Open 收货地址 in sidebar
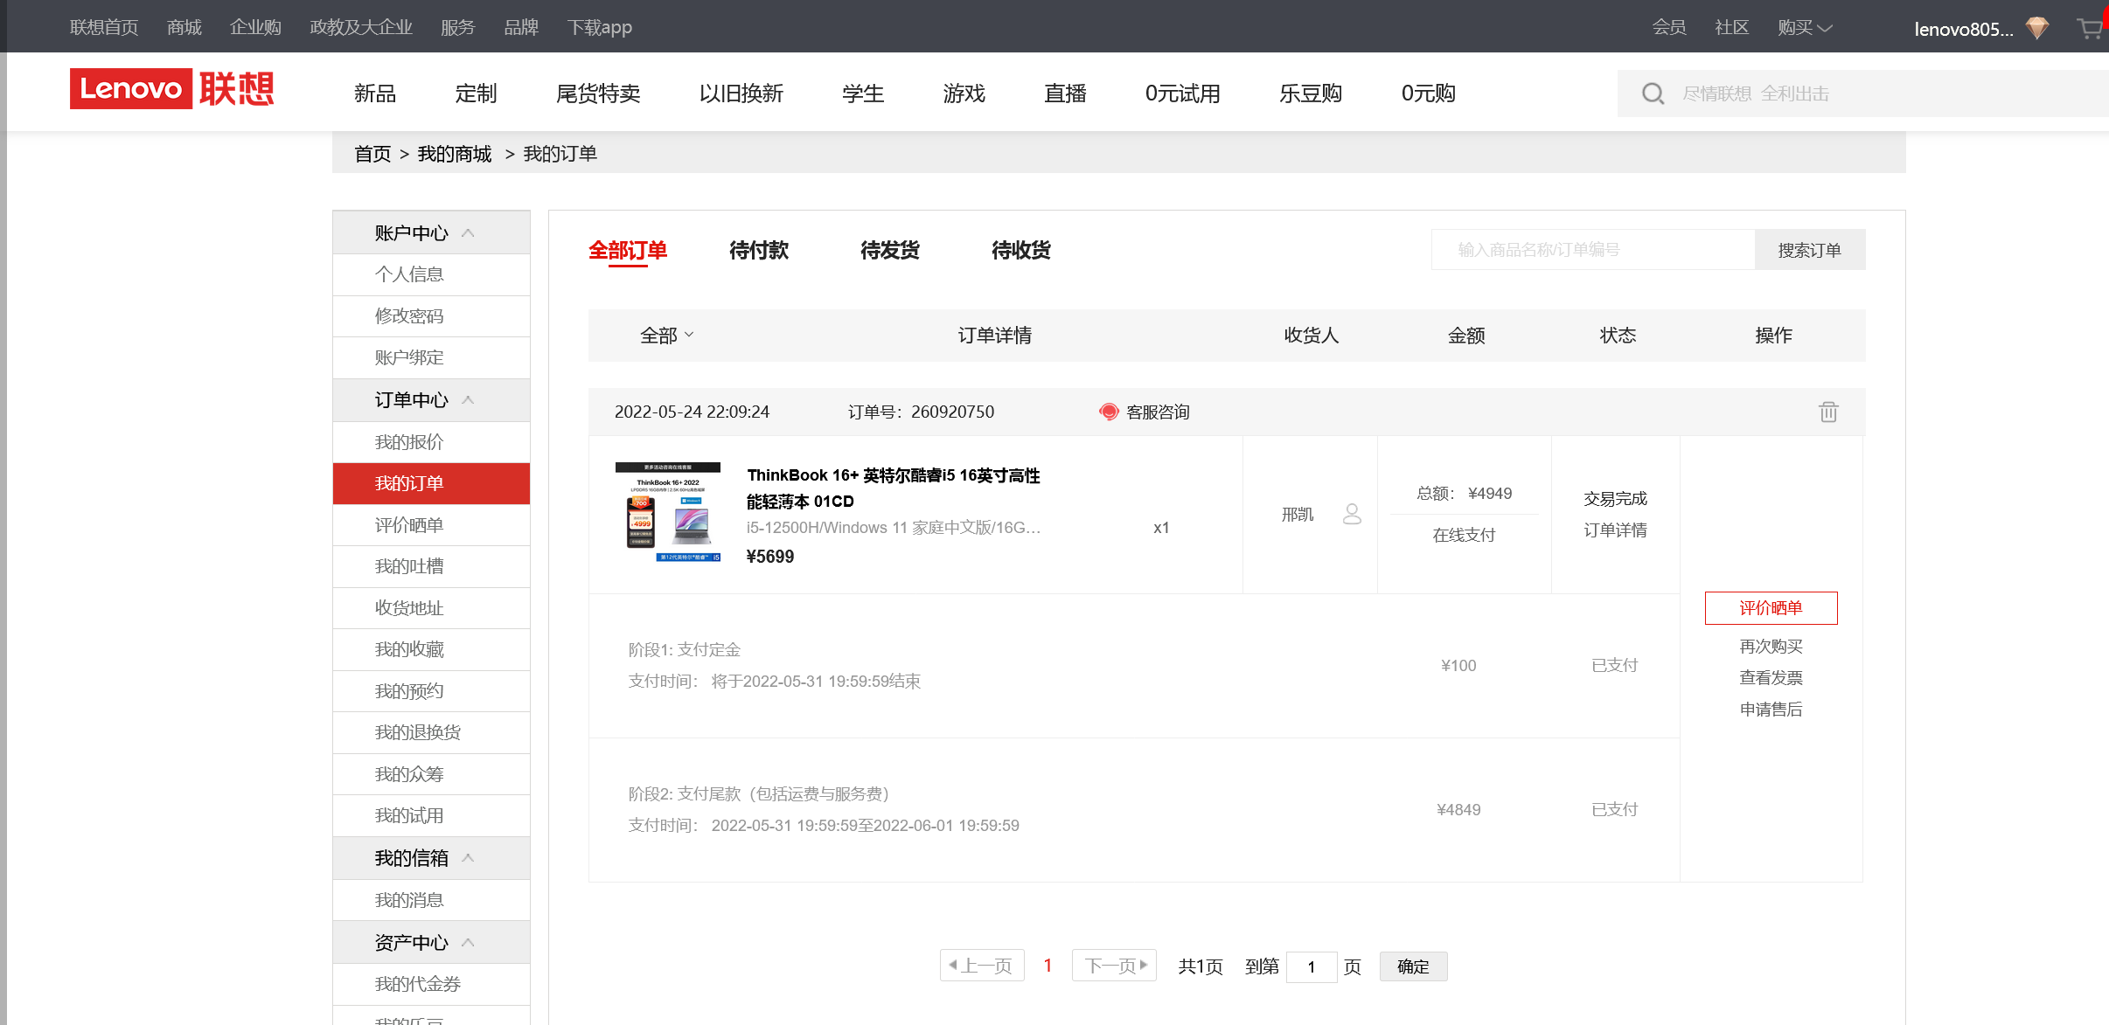The width and height of the screenshot is (2109, 1025). (431, 608)
